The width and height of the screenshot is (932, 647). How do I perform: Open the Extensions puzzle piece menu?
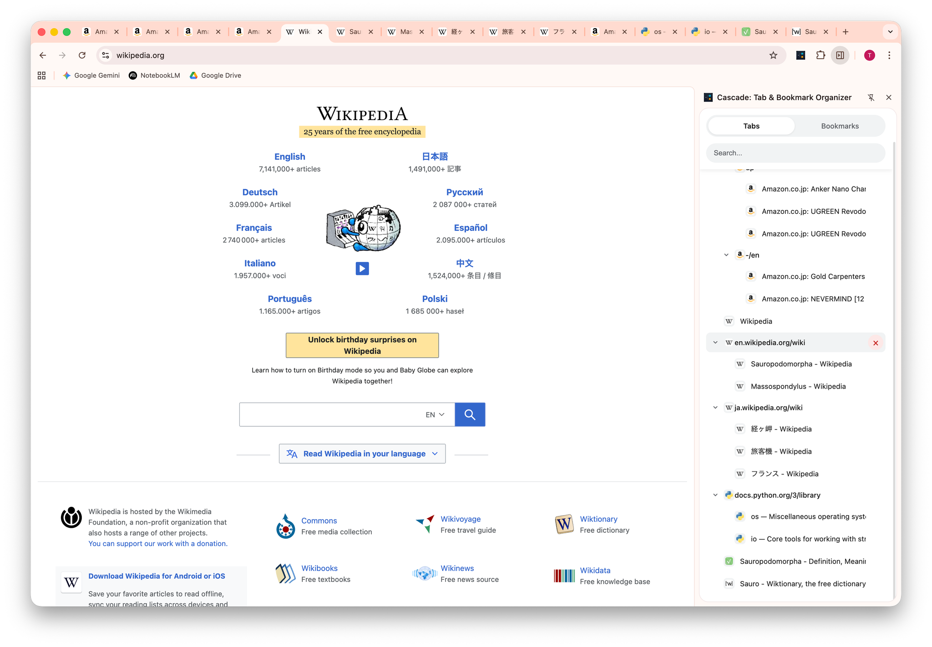click(x=821, y=56)
